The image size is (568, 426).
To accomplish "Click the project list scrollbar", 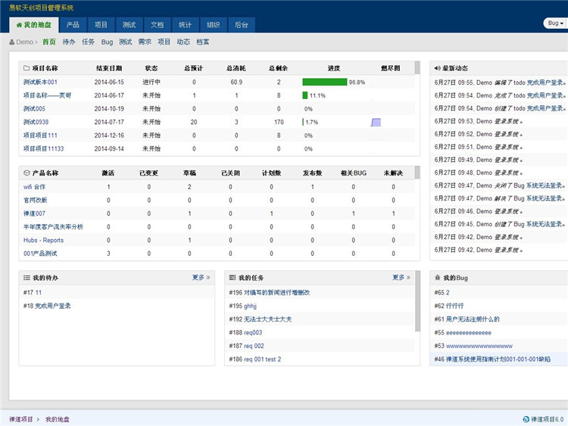I will click(x=417, y=67).
